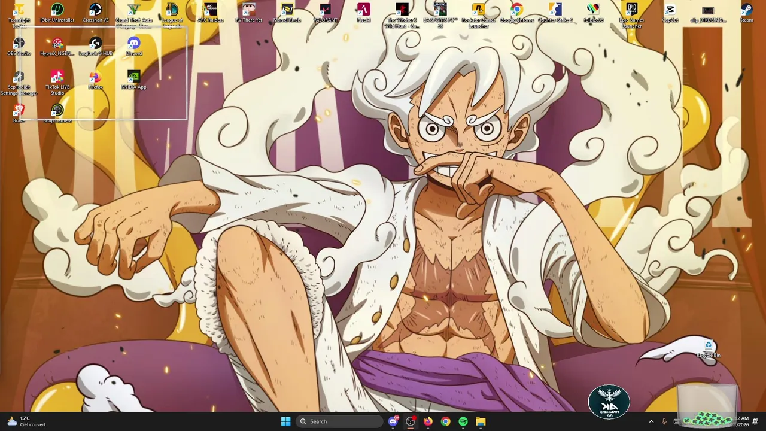Click the taskbar Search box
The height and width of the screenshot is (431, 766).
(339, 421)
